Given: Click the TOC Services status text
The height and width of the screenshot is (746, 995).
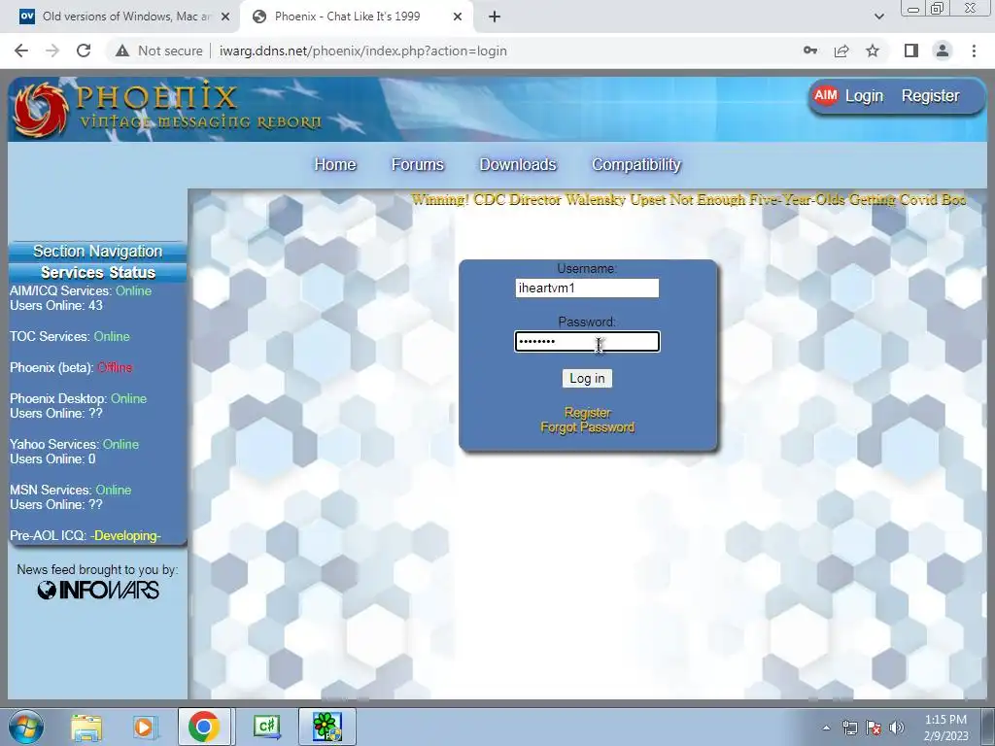Looking at the screenshot, I should click(70, 336).
